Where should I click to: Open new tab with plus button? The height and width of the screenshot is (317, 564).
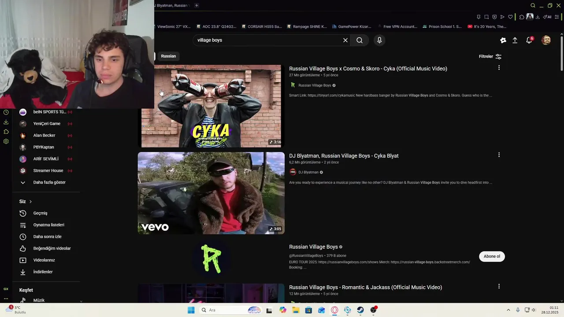[x=197, y=5]
